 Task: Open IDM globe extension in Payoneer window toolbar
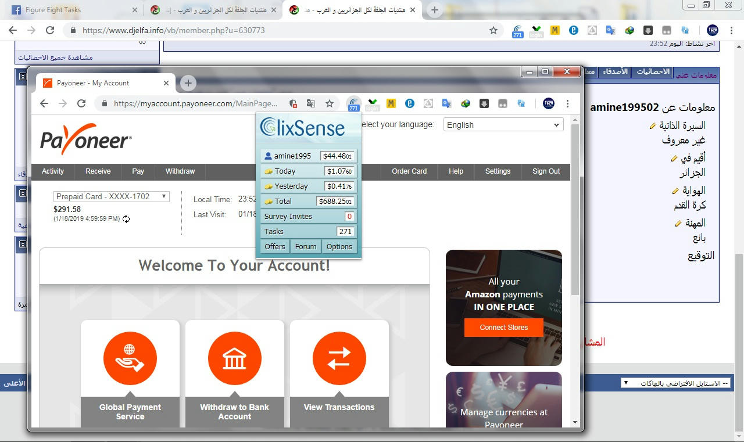pos(466,103)
